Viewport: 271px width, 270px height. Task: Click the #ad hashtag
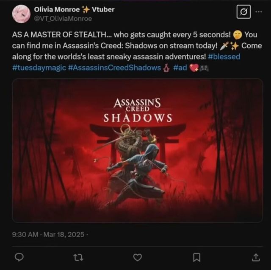pos(180,68)
